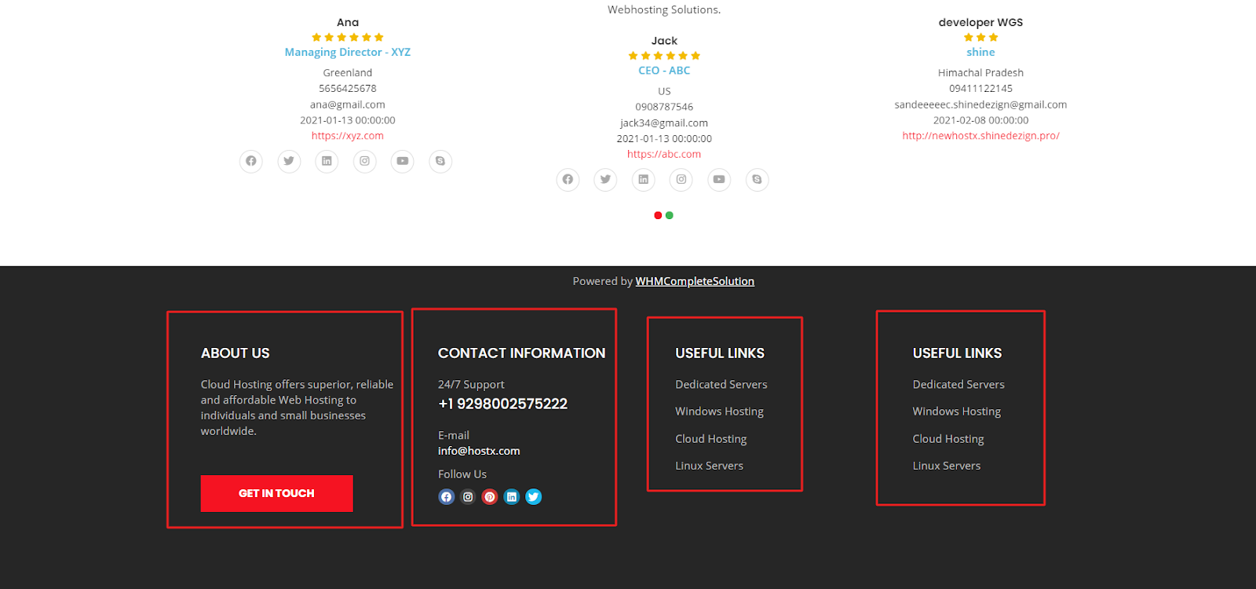Click Facebook icon under Ana's testimonial

pos(251,161)
